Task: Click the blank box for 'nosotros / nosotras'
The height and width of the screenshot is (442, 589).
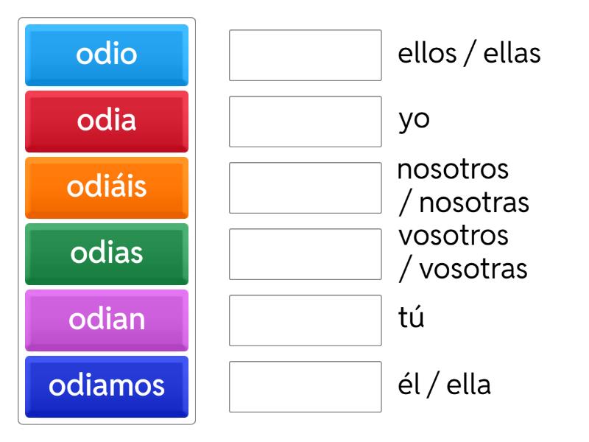Action: [x=305, y=188]
